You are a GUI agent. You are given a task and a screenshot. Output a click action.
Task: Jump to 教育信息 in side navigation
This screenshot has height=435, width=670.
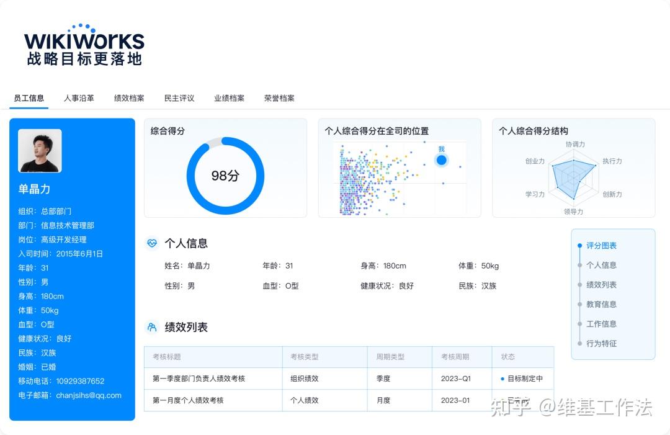601,304
